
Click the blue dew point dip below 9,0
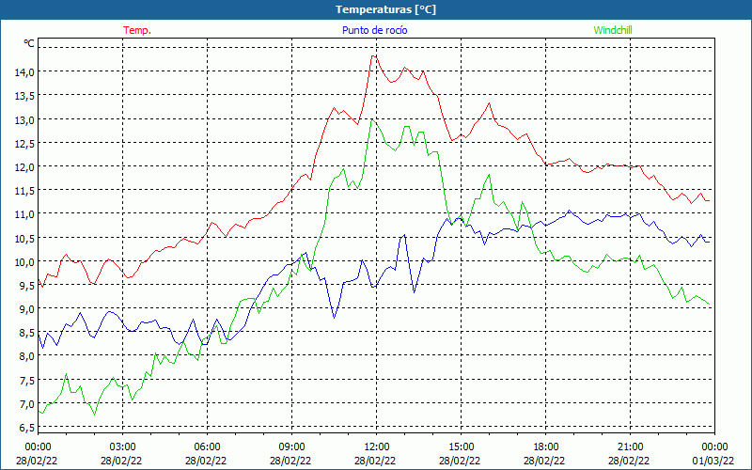(334, 318)
